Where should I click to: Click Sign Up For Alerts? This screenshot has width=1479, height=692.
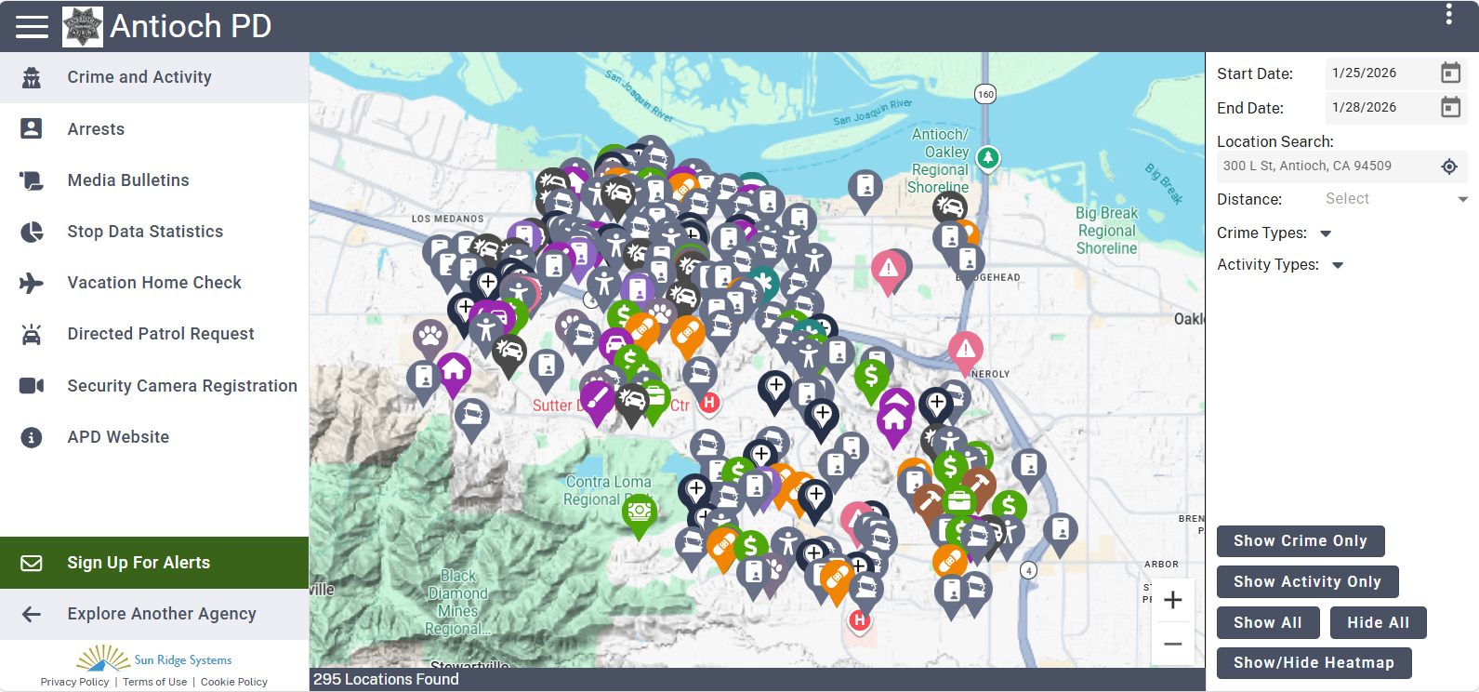click(139, 563)
